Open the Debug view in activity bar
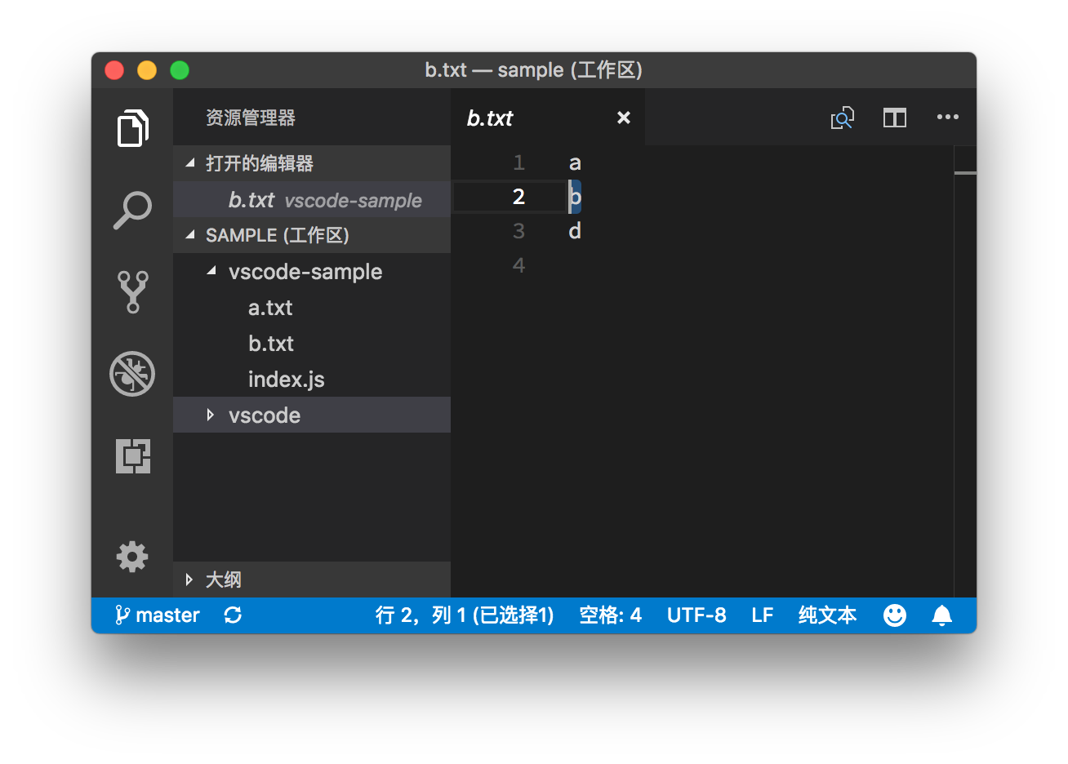This screenshot has width=1068, height=764. point(132,374)
